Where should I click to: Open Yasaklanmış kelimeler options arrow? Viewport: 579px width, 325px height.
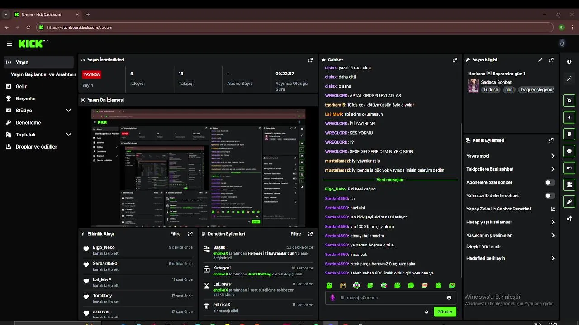click(553, 235)
